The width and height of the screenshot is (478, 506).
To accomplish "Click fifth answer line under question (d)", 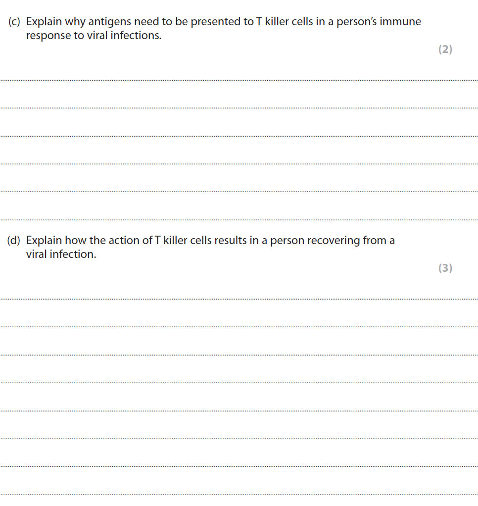I will click(239, 410).
